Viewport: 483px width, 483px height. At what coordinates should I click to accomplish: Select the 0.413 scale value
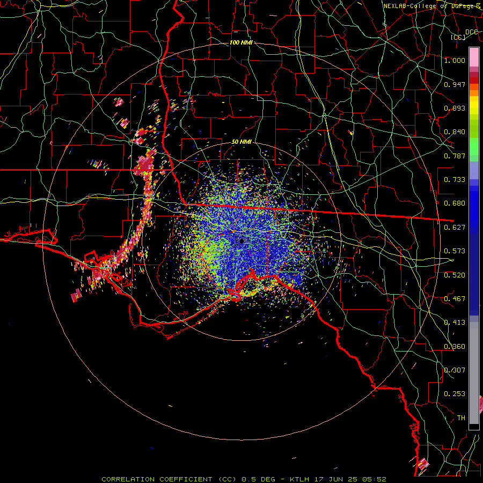click(455, 323)
